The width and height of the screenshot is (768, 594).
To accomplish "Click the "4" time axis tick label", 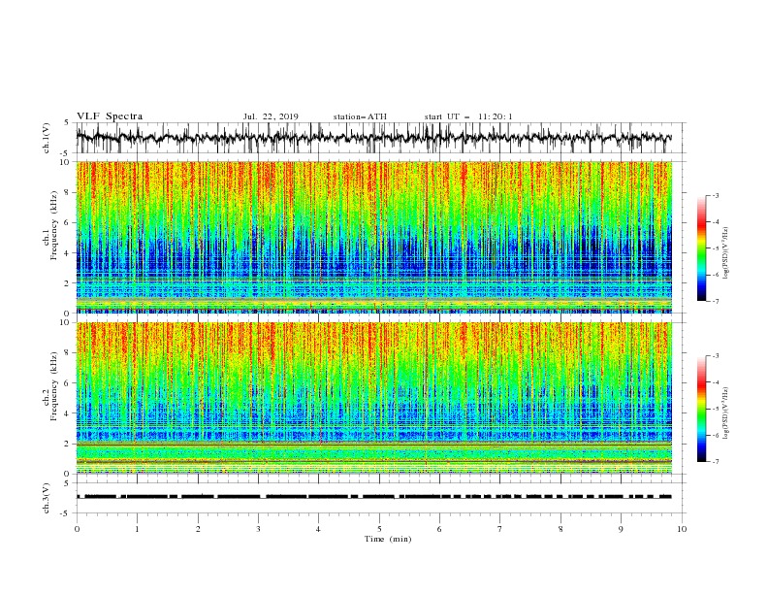I will click(x=318, y=529).
